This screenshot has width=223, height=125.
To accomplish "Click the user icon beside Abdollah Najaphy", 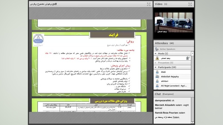I will (157, 77).
